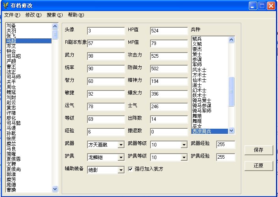Image resolution: width=278 pixels, height=197 pixels.
Task: Click the 智力 input field
Action: pos(106,81)
